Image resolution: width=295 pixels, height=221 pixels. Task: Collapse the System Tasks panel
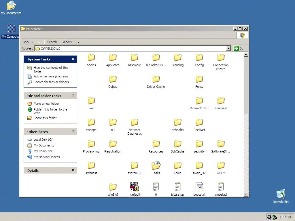point(73,59)
